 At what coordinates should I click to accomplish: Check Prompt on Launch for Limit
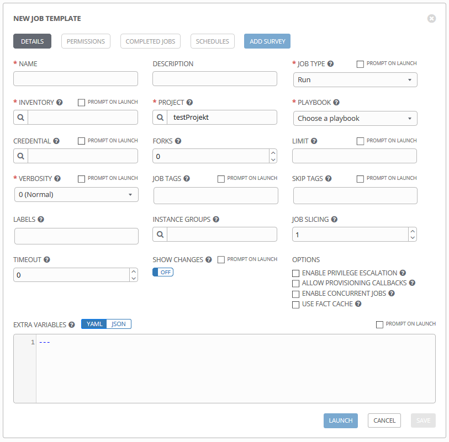click(360, 141)
